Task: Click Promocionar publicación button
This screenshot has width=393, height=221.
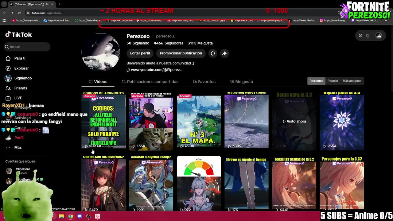Action: (181, 53)
